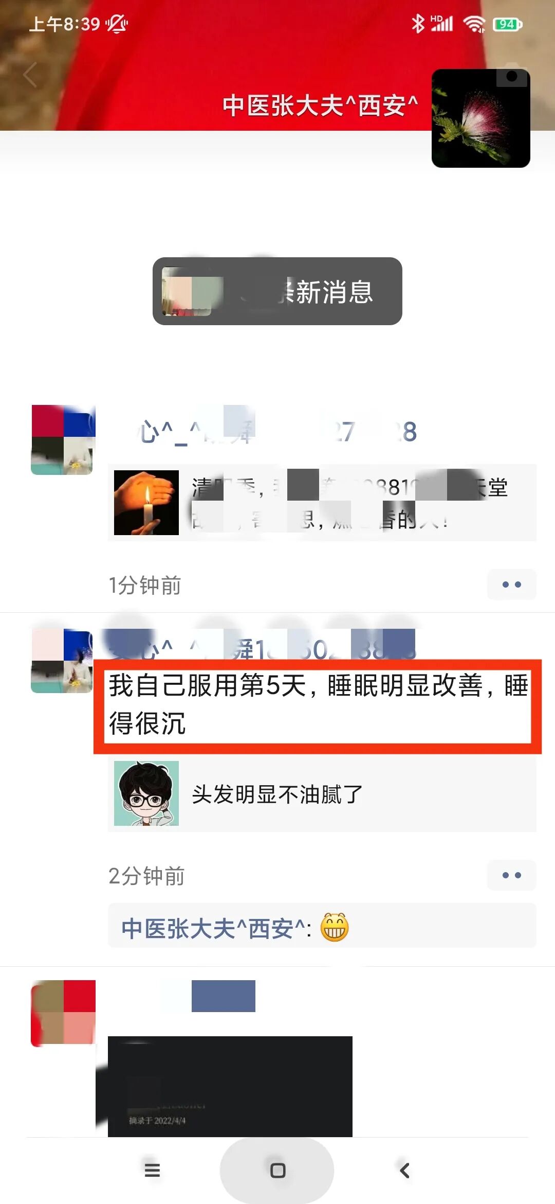Open the dark image dated 2022/4/4
555x1204 pixels.
coord(230,1086)
